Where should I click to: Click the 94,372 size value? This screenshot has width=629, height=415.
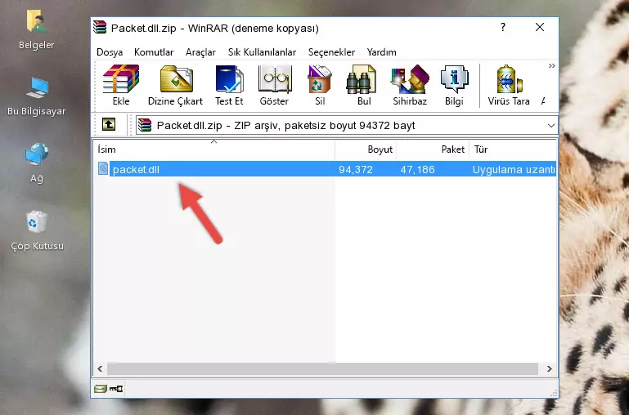pos(356,169)
